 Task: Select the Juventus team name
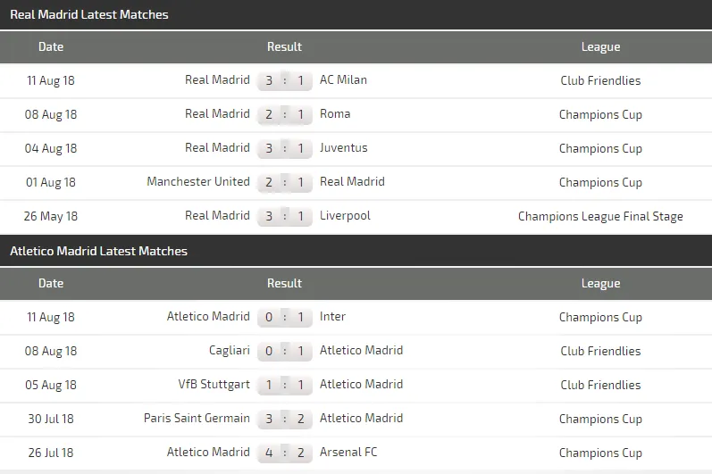[344, 147]
